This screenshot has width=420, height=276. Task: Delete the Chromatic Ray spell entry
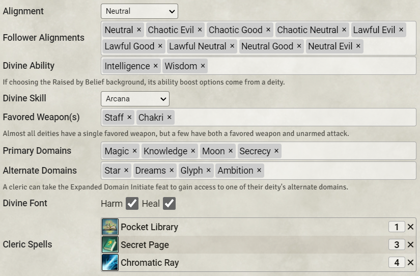click(410, 263)
